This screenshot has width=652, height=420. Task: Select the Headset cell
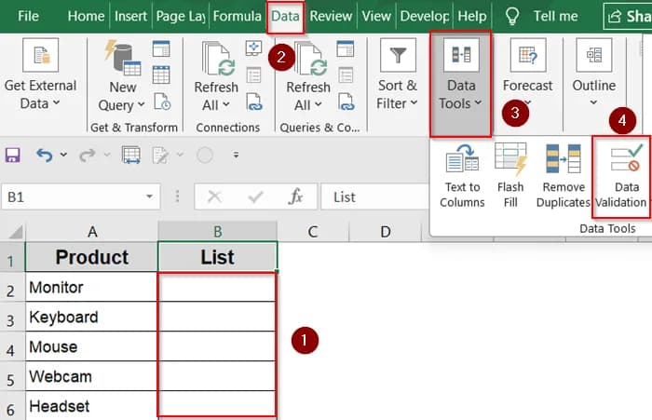(x=91, y=406)
